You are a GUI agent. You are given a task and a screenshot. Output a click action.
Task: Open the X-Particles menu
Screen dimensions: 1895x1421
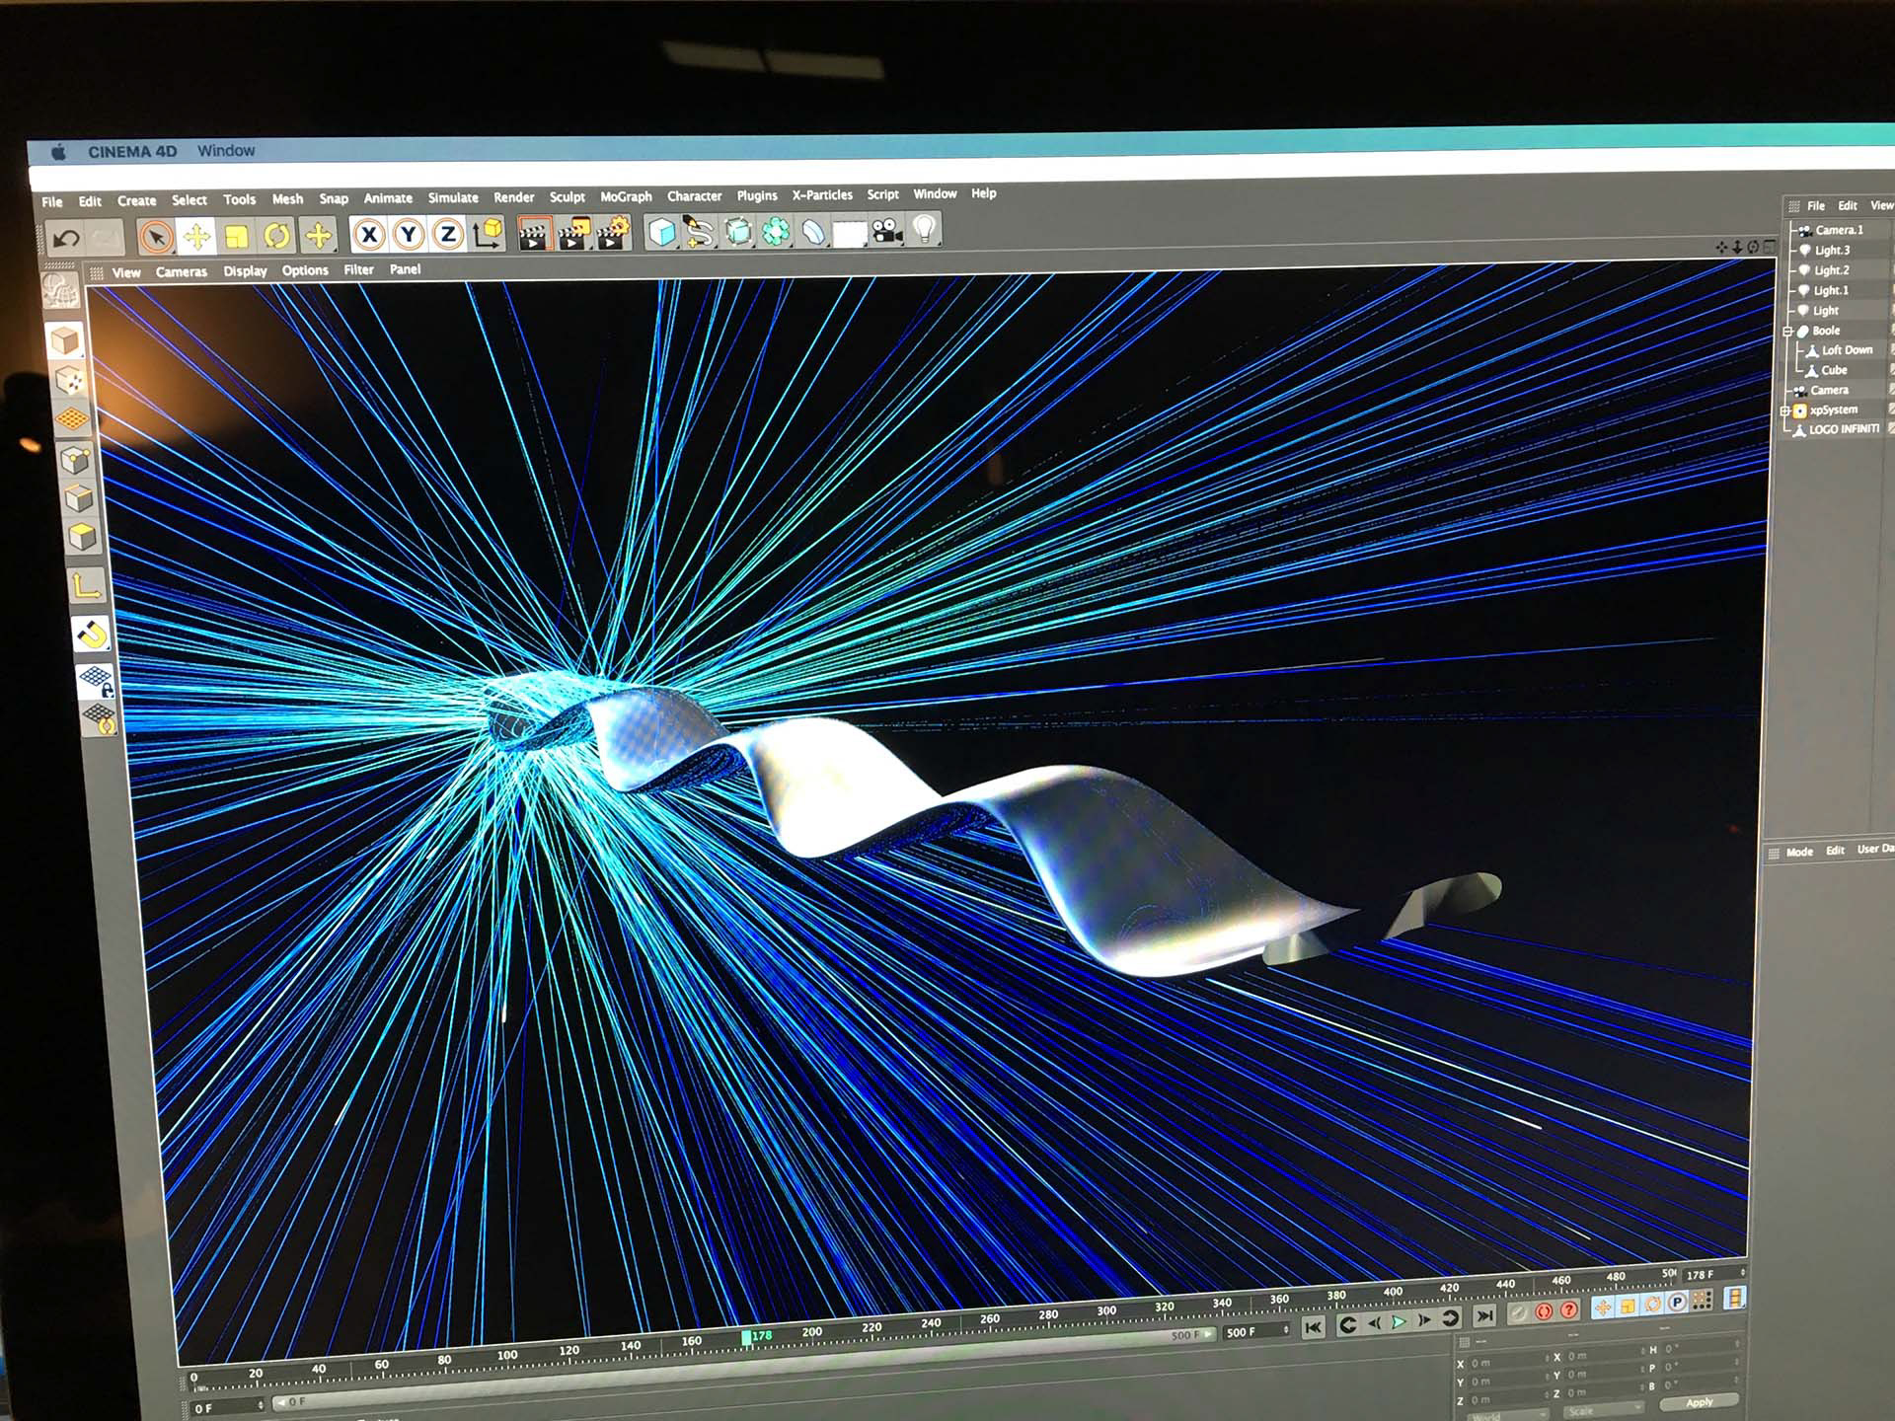822,194
